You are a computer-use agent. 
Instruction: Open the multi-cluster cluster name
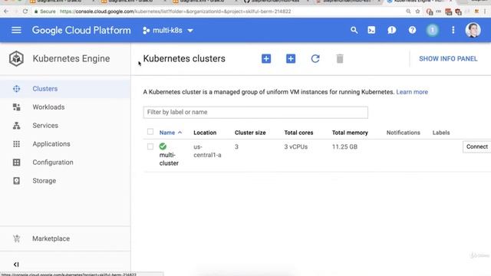point(169,159)
